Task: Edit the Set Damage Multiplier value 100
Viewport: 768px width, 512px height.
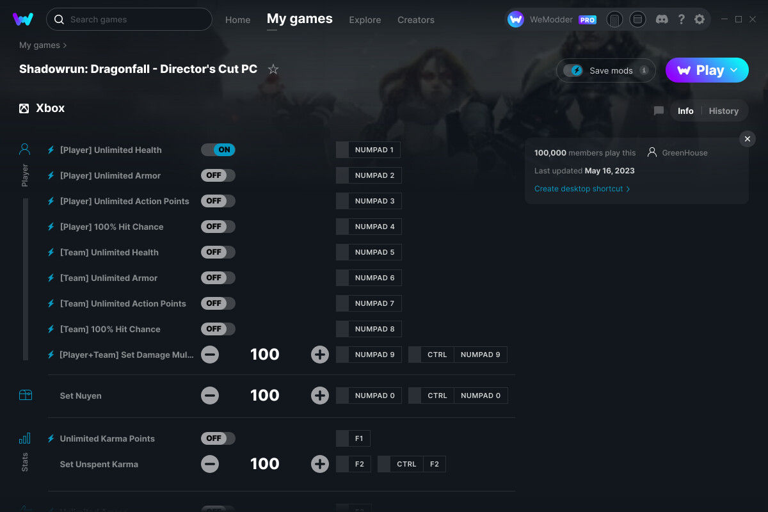Action: pyautogui.click(x=265, y=355)
